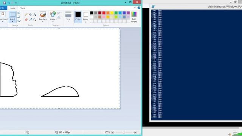This screenshot has height=136, width=242.
Task: Open the shape Outline dropdown
Action: tap(59, 14)
